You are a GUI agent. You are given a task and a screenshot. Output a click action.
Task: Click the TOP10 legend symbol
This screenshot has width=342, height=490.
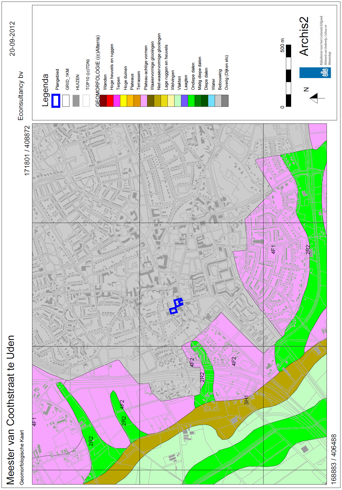tap(86, 101)
